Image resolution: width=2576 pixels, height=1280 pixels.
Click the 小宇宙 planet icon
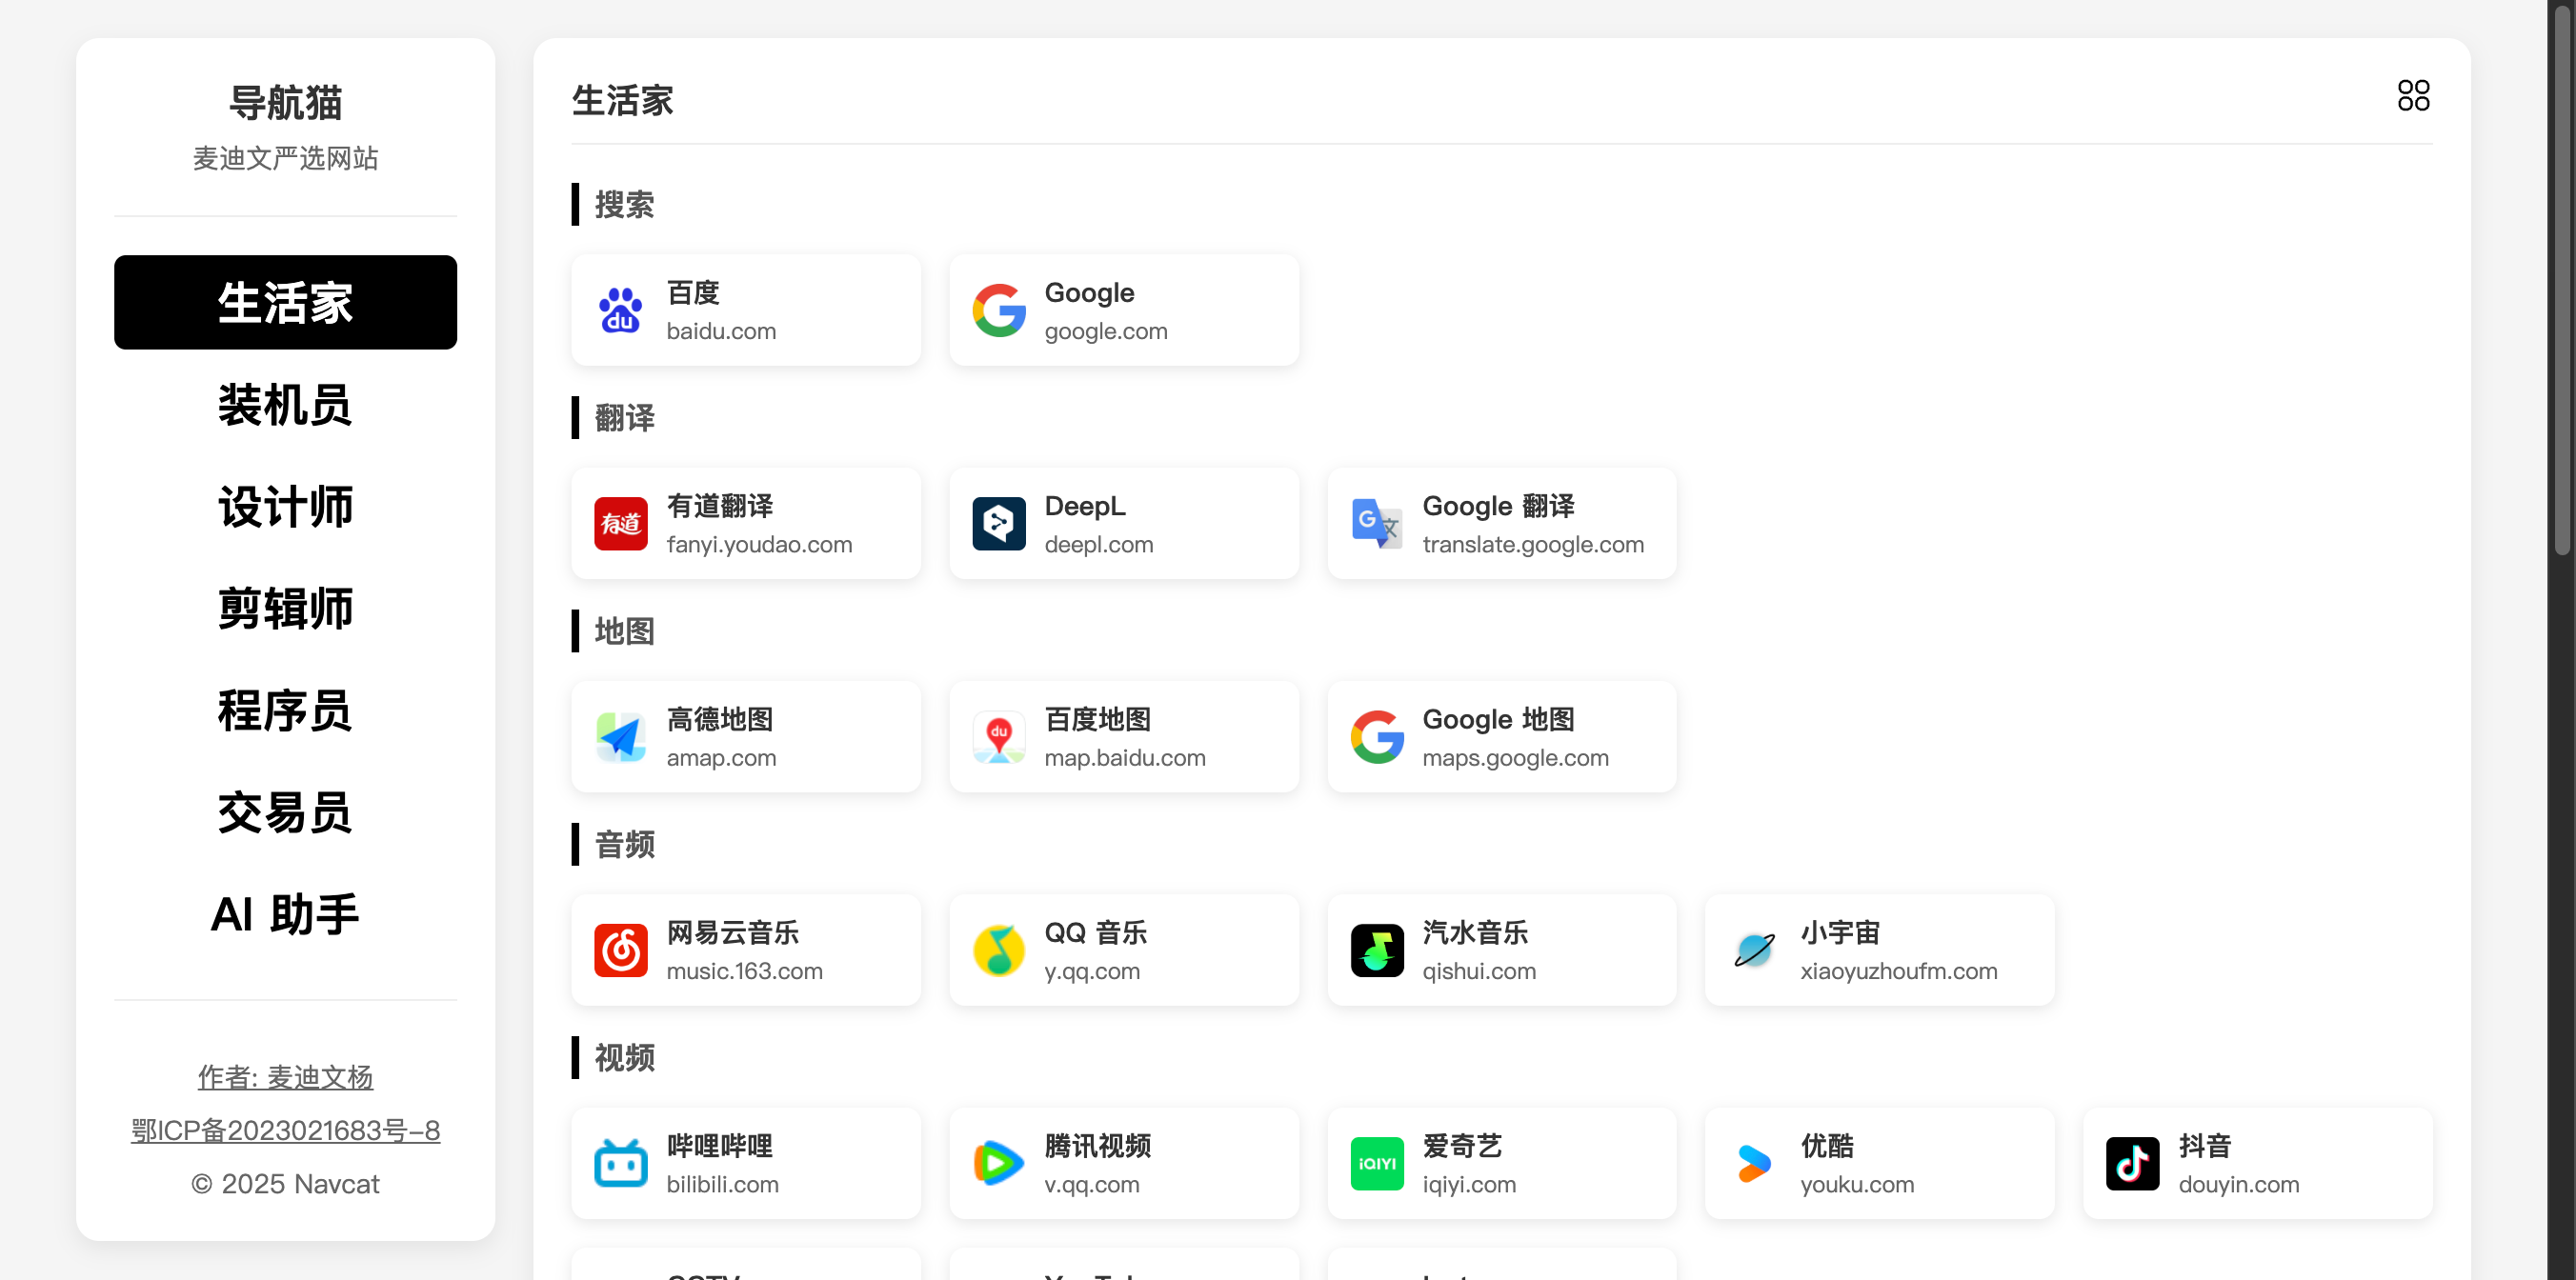point(1754,950)
